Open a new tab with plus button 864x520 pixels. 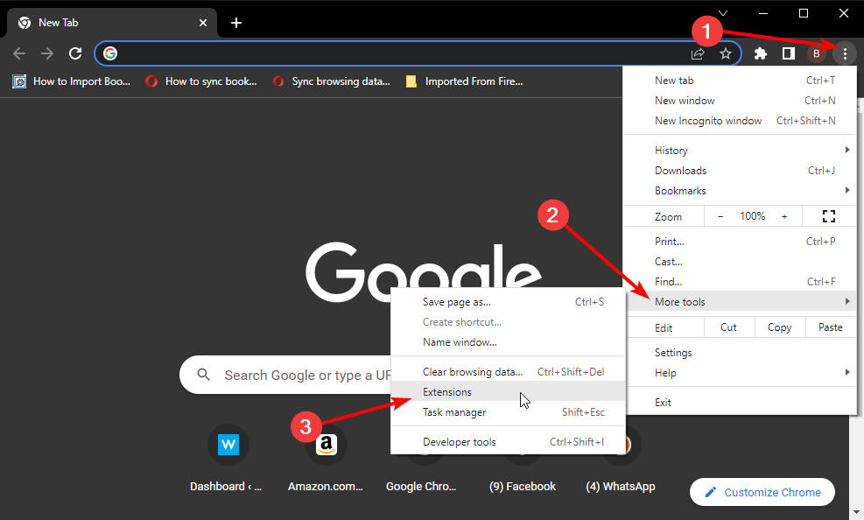pos(236,23)
